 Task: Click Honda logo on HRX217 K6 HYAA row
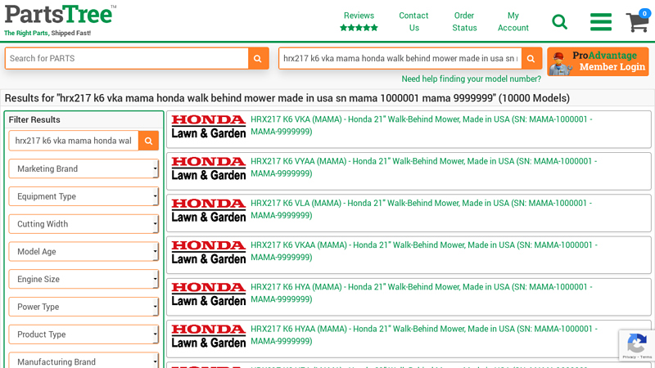pos(209,337)
